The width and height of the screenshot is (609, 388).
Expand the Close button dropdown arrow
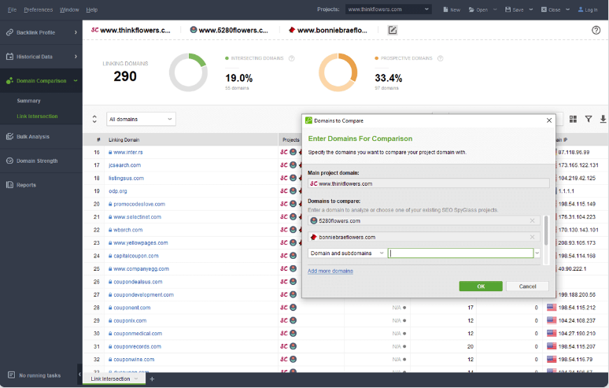[x=567, y=9]
